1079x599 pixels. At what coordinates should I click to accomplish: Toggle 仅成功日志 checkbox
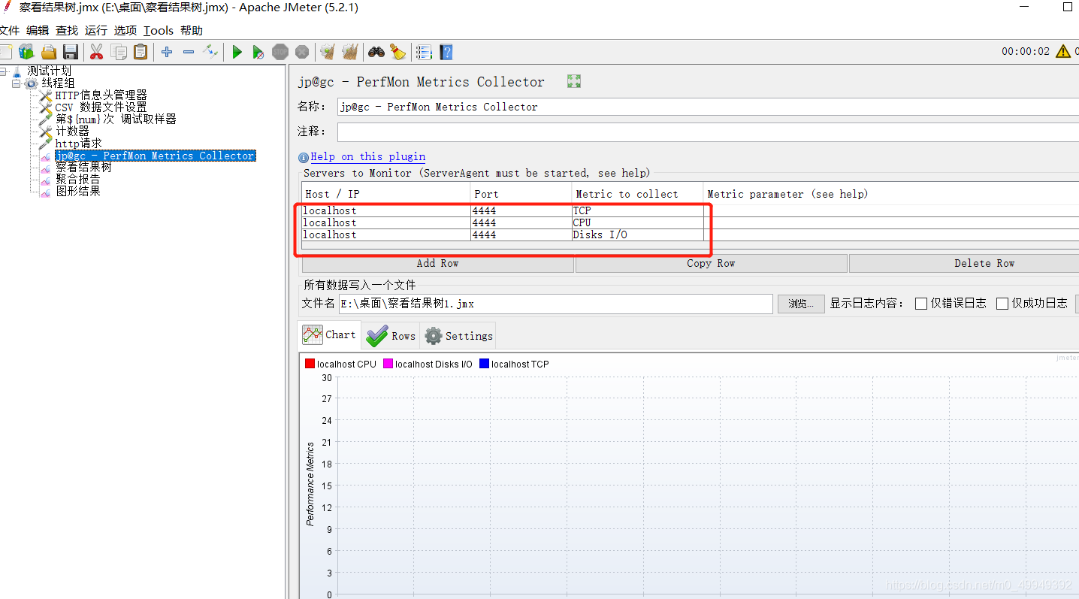[1002, 304]
